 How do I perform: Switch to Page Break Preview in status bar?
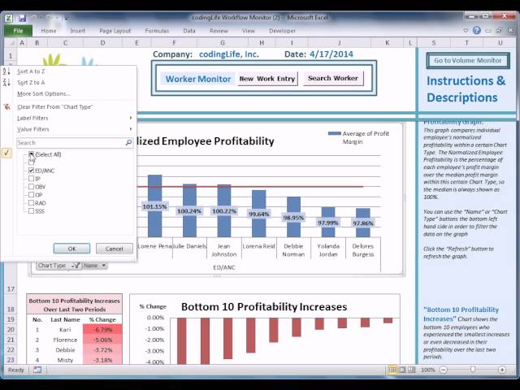coord(411,370)
